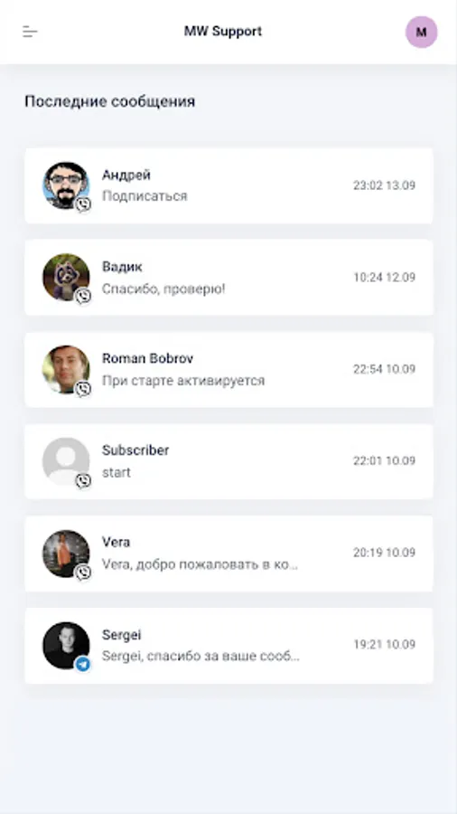Image resolution: width=457 pixels, height=814 pixels.
Task: Open the message 'Спасибо, проверю!'
Action: tap(163, 289)
